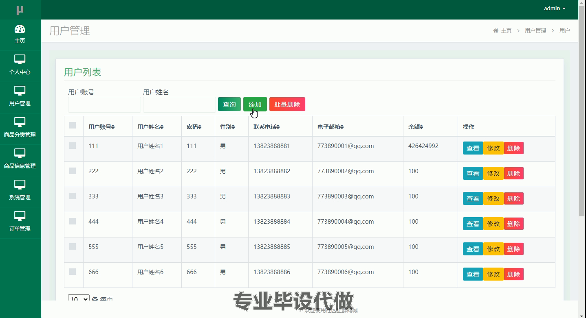Click the 查询 search button
The image size is (586, 318).
(x=229, y=104)
